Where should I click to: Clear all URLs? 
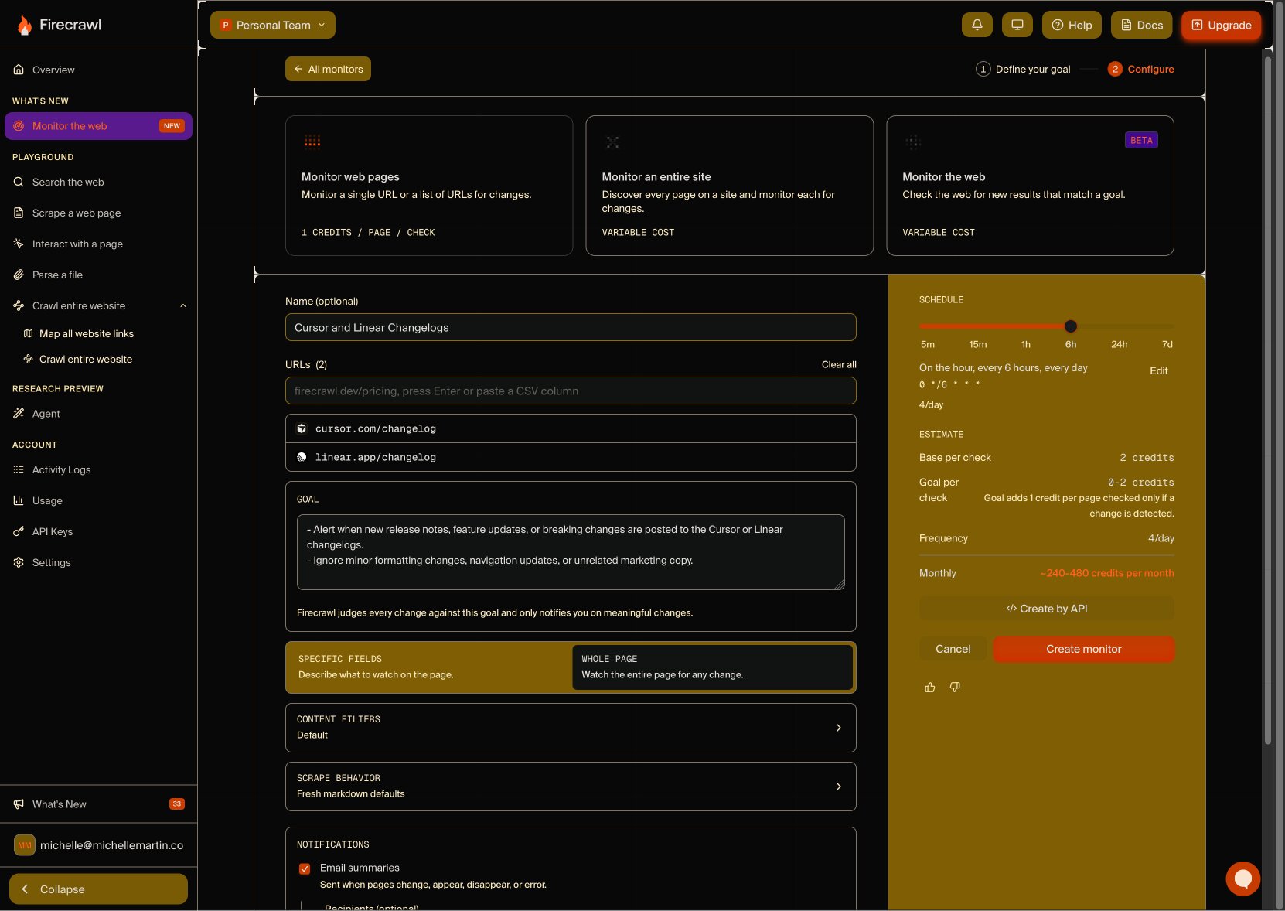pyautogui.click(x=839, y=364)
